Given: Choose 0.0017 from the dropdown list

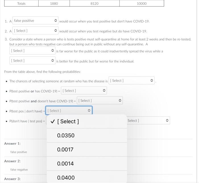Looking at the screenshot, I should (87, 150).
